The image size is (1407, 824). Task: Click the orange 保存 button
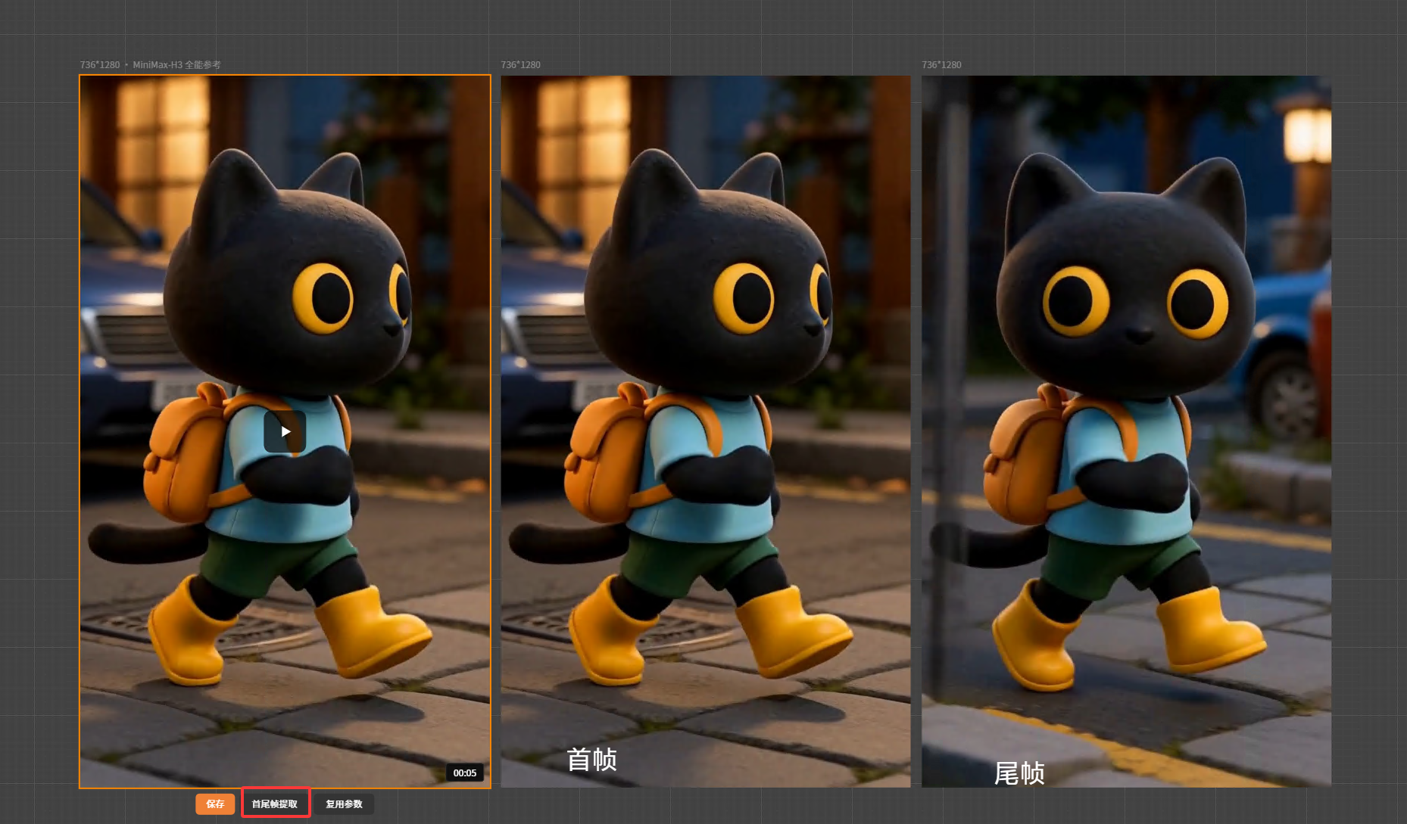[x=215, y=804]
